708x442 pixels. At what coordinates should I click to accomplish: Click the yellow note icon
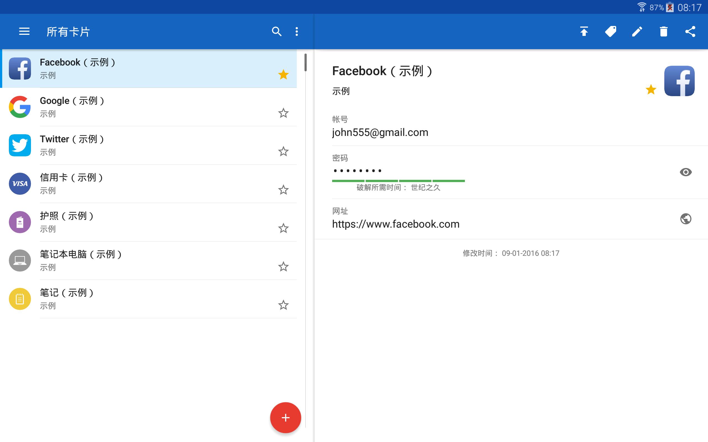click(x=20, y=299)
